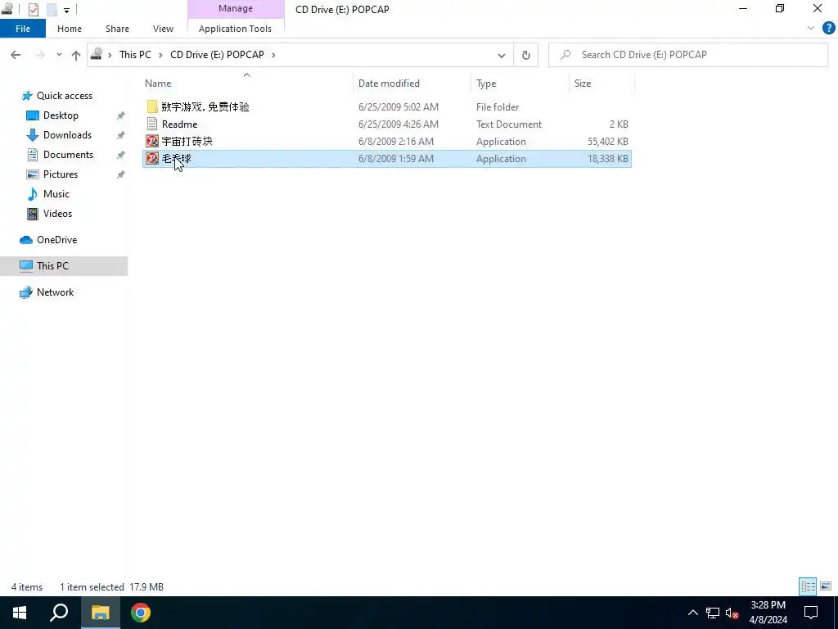The height and width of the screenshot is (629, 838).
Task: Open the Help question mark icon
Action: tap(828, 29)
